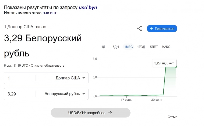204x126 pixels.
Task: Select the 1Д chart range tab
Action: [103, 47]
